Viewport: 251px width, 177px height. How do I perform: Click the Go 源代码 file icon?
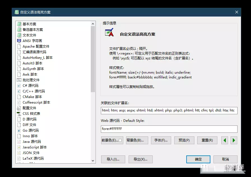click(x=19, y=131)
